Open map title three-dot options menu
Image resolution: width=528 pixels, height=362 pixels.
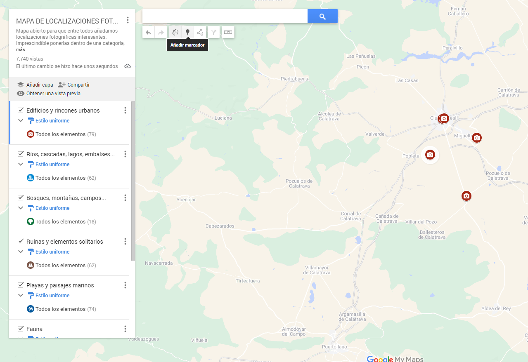click(x=128, y=20)
